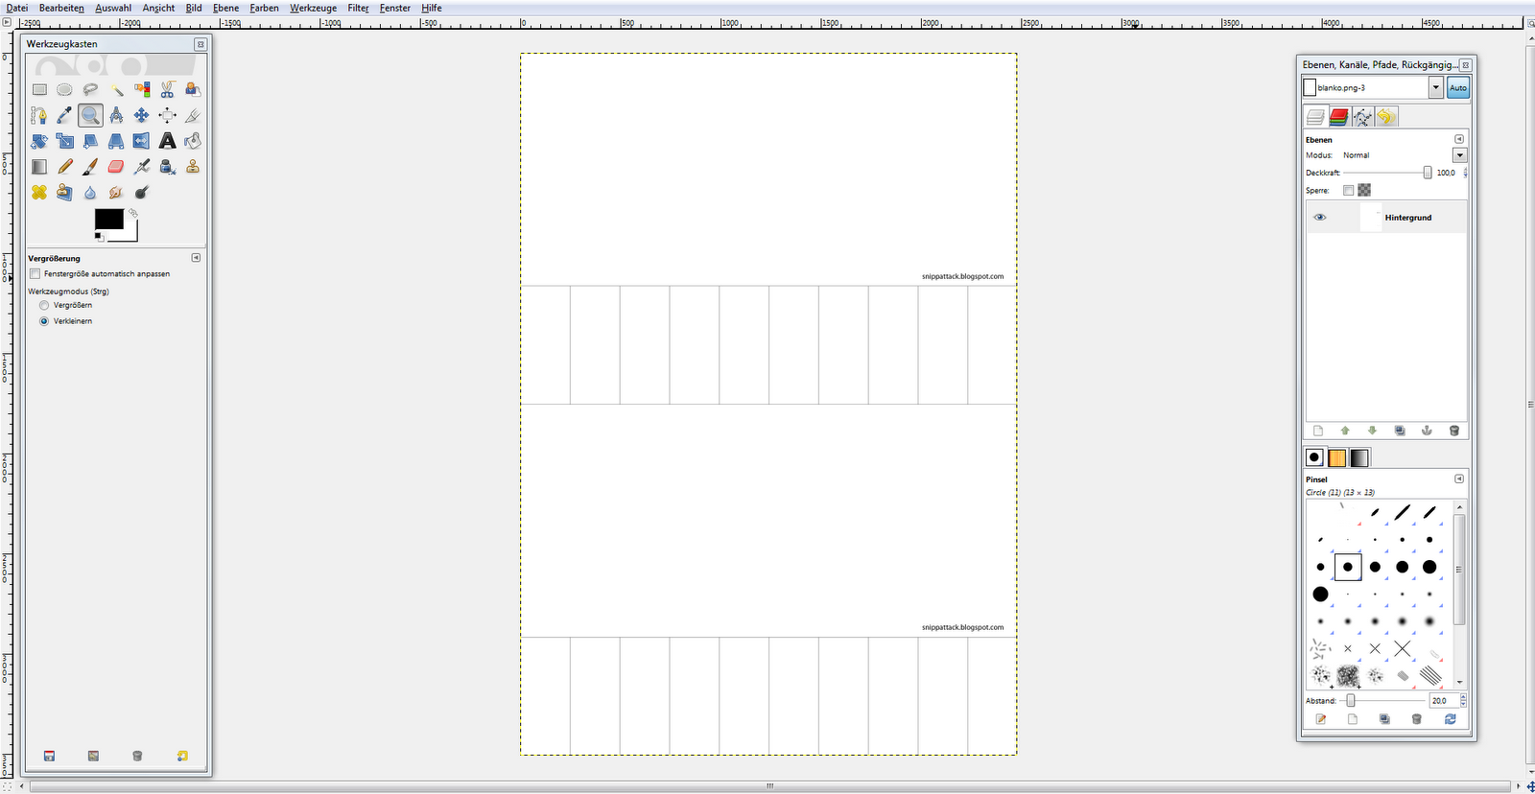Select the Text tool in toolbox
Viewport: 1535px width, 794px height.
point(167,141)
